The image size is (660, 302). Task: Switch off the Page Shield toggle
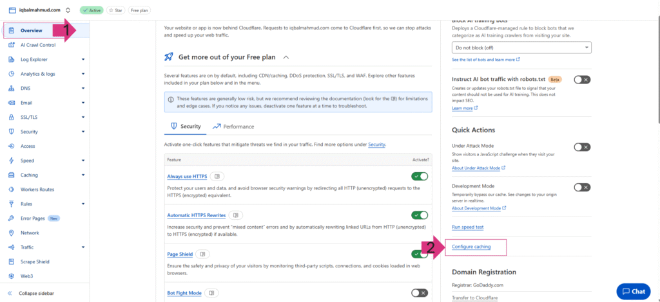(x=420, y=254)
